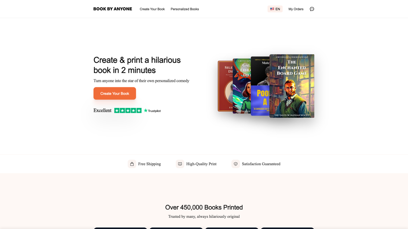Open Create Your Book in navigation
Screen dimensions: 408x229
click(x=152, y=9)
